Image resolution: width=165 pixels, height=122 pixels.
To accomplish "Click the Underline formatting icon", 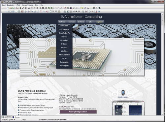I will [x=26, y=8].
